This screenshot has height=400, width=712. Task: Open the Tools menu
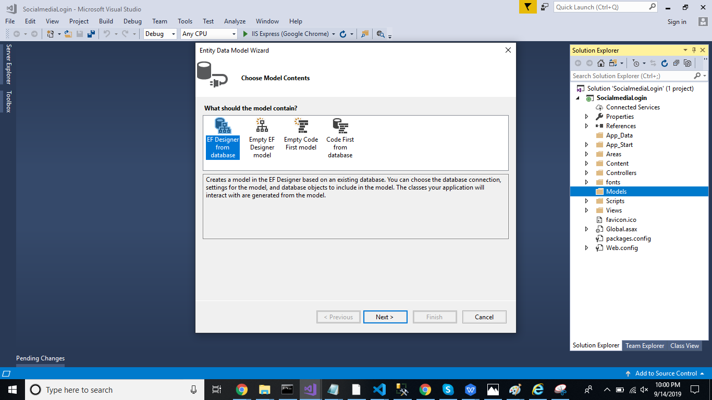pyautogui.click(x=185, y=21)
